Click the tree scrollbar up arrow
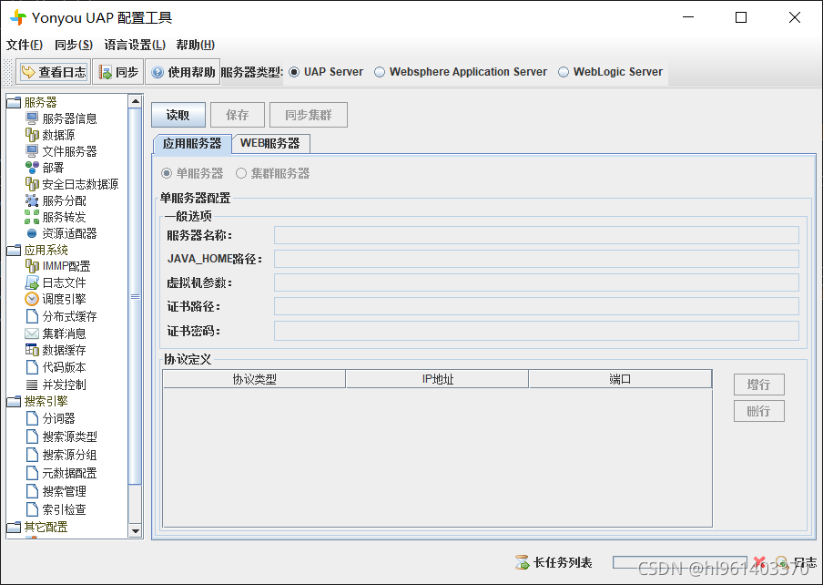823x585 pixels. 136,101
